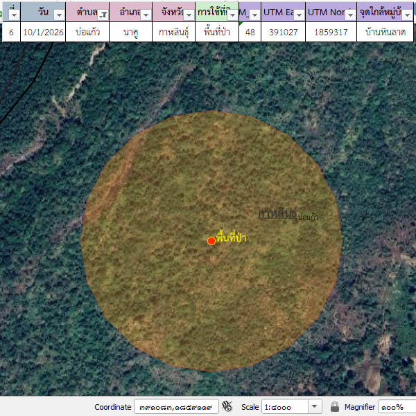The height and width of the screenshot is (416, 416).
Task: Select the cell with date 10/1/2026
Action: [43, 32]
